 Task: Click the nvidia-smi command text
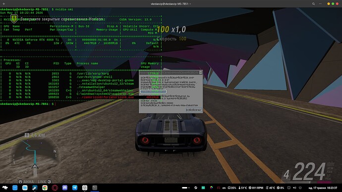pos(64,9)
